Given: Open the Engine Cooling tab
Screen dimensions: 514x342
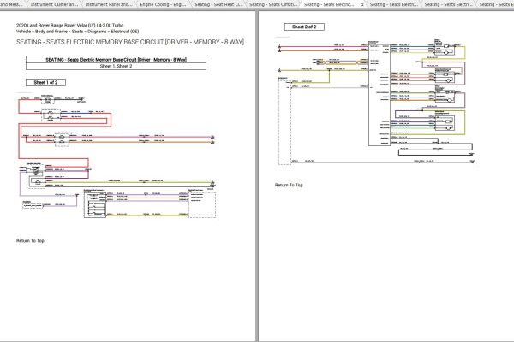Looking at the screenshot, I should (163, 4).
